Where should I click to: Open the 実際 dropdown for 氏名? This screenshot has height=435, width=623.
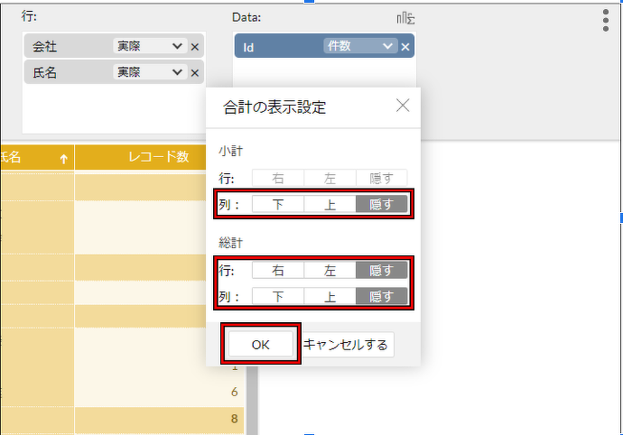coord(150,72)
